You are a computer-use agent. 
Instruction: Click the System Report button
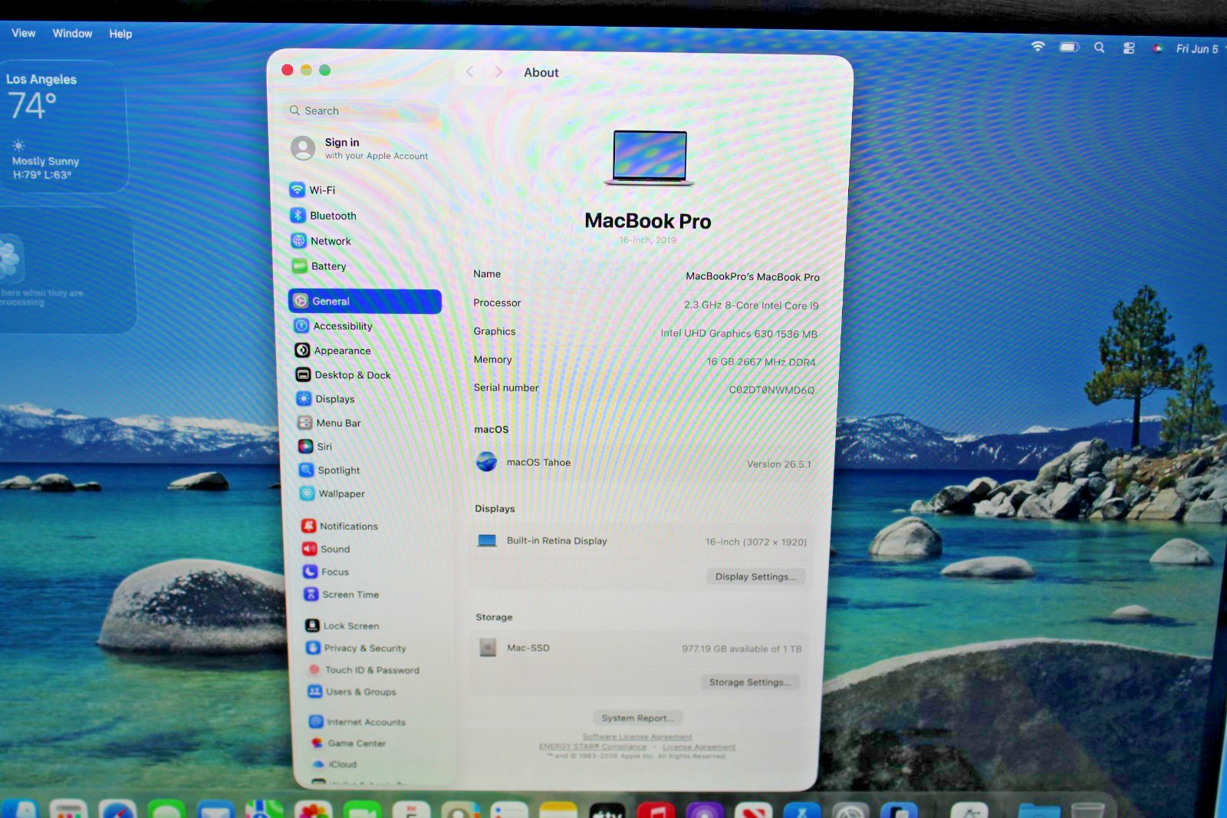pyautogui.click(x=637, y=718)
